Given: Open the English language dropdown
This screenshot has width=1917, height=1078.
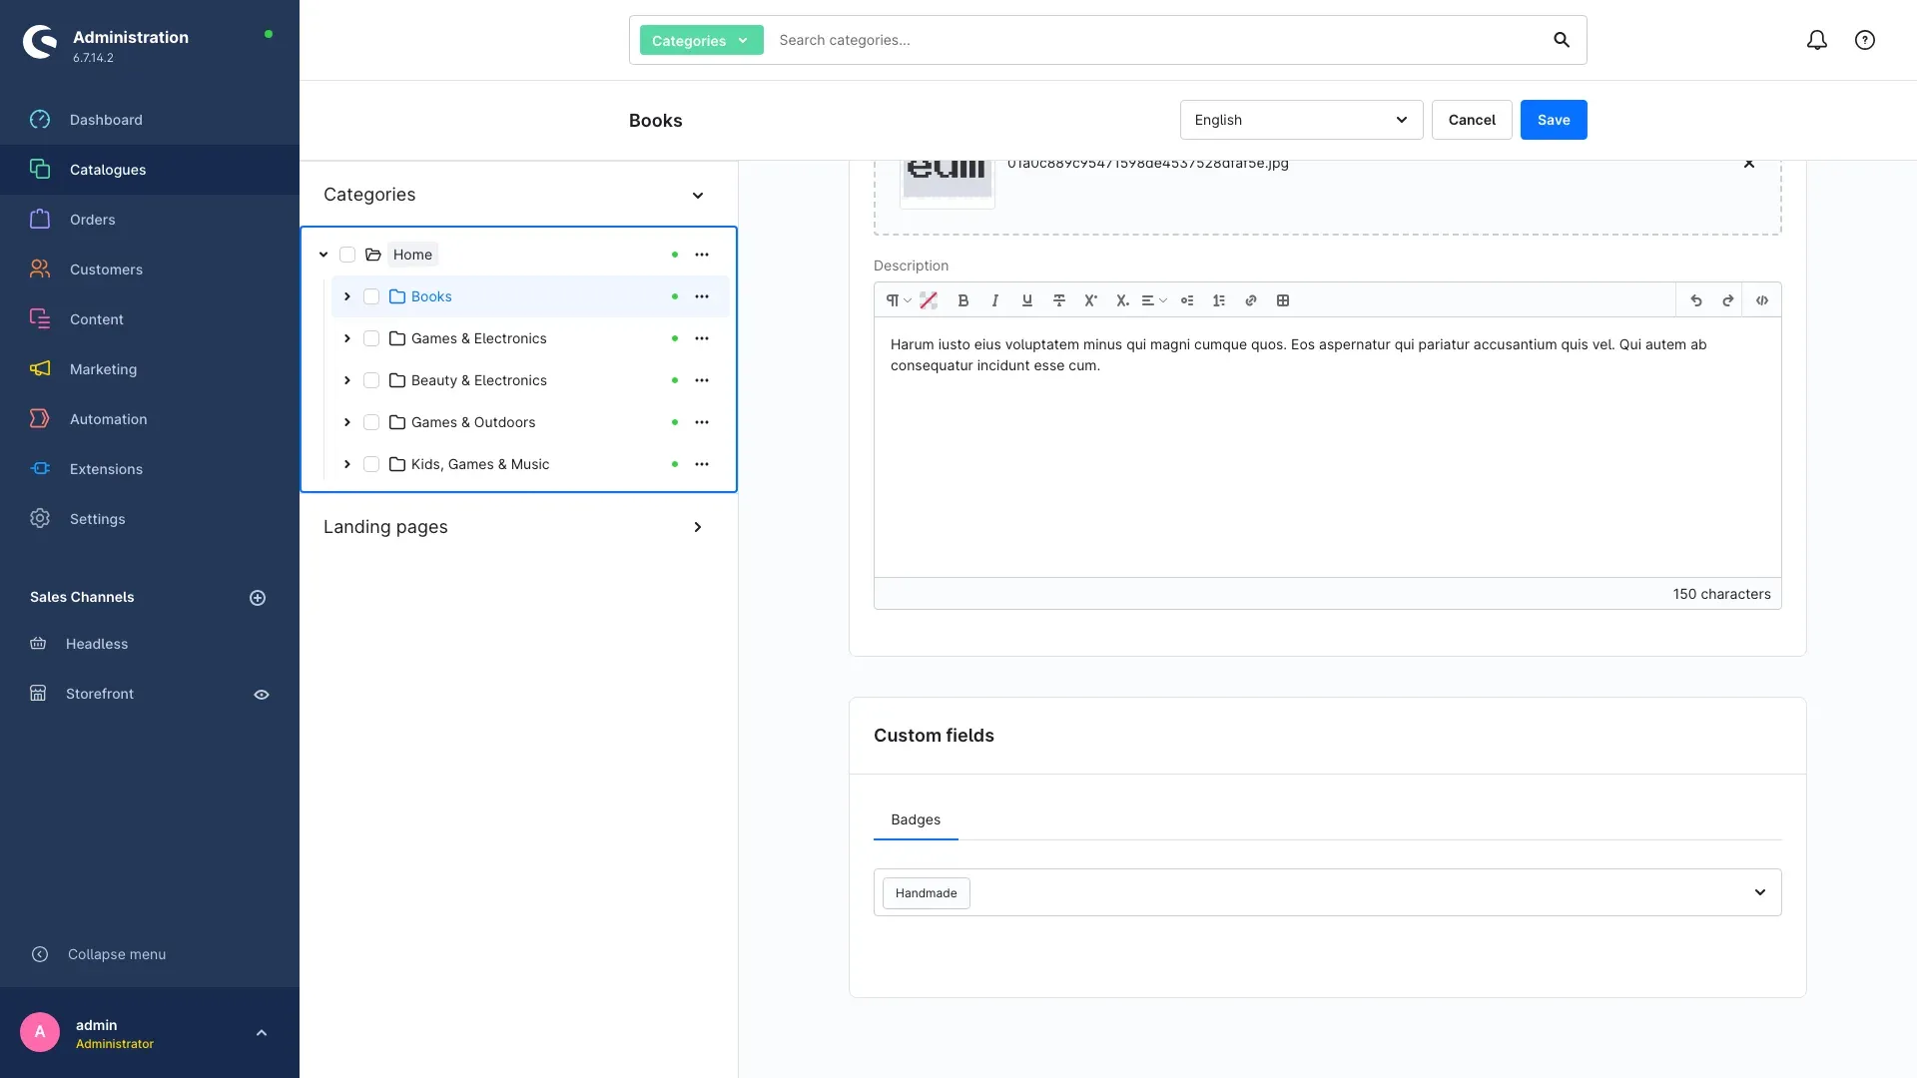Looking at the screenshot, I should (1301, 120).
